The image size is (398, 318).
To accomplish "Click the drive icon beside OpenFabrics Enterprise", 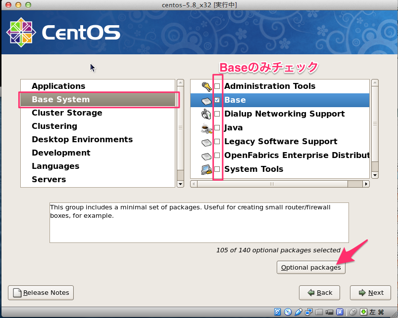I will click(x=206, y=156).
